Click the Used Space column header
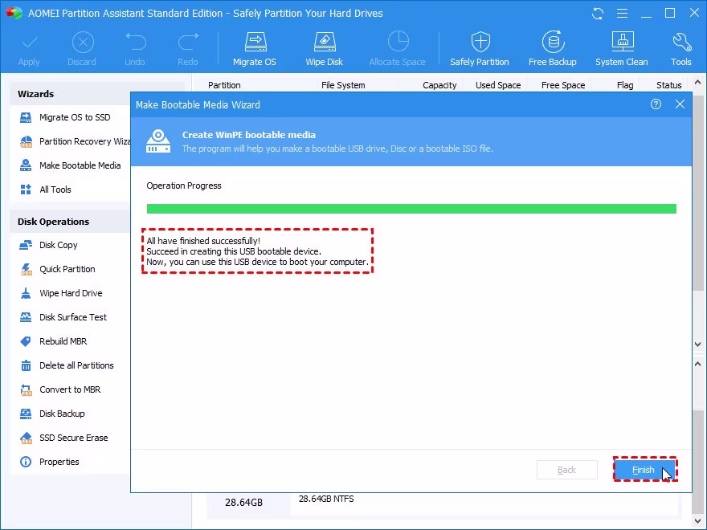707x530 pixels. click(498, 85)
